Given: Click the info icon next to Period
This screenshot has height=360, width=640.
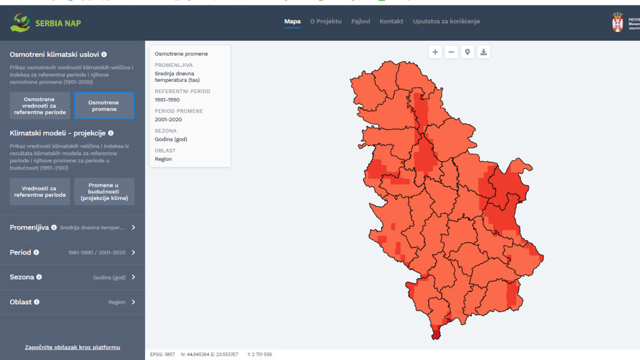Looking at the screenshot, I should tap(36, 252).
